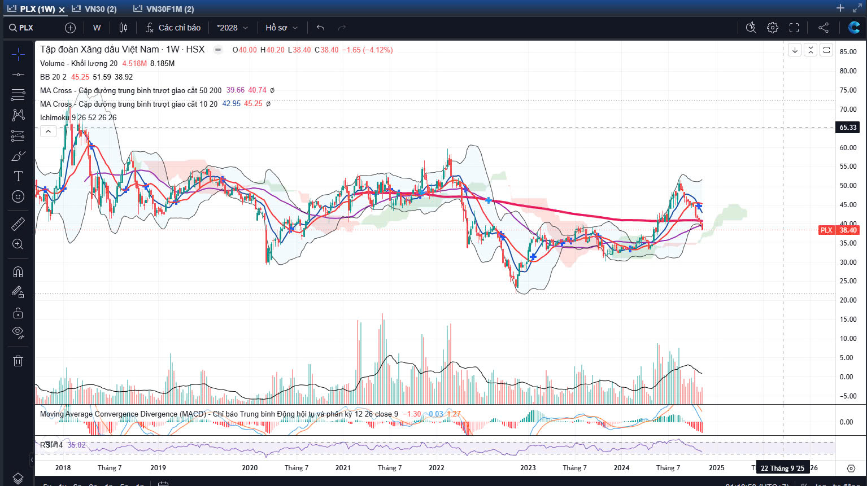
Task: Click the undo arrow
Action: (321, 28)
